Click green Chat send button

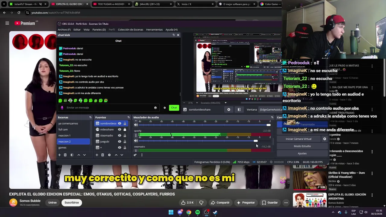(174, 108)
